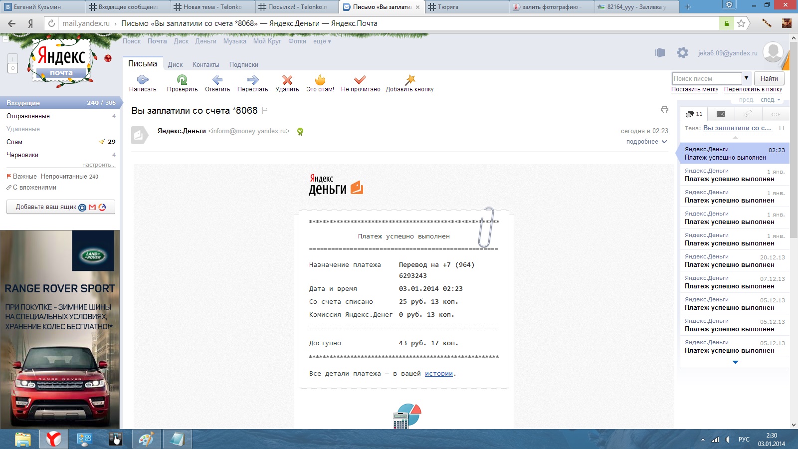The width and height of the screenshot is (798, 449).
Task: Click jeka6.09@yandex.ru account name
Action: click(728, 53)
